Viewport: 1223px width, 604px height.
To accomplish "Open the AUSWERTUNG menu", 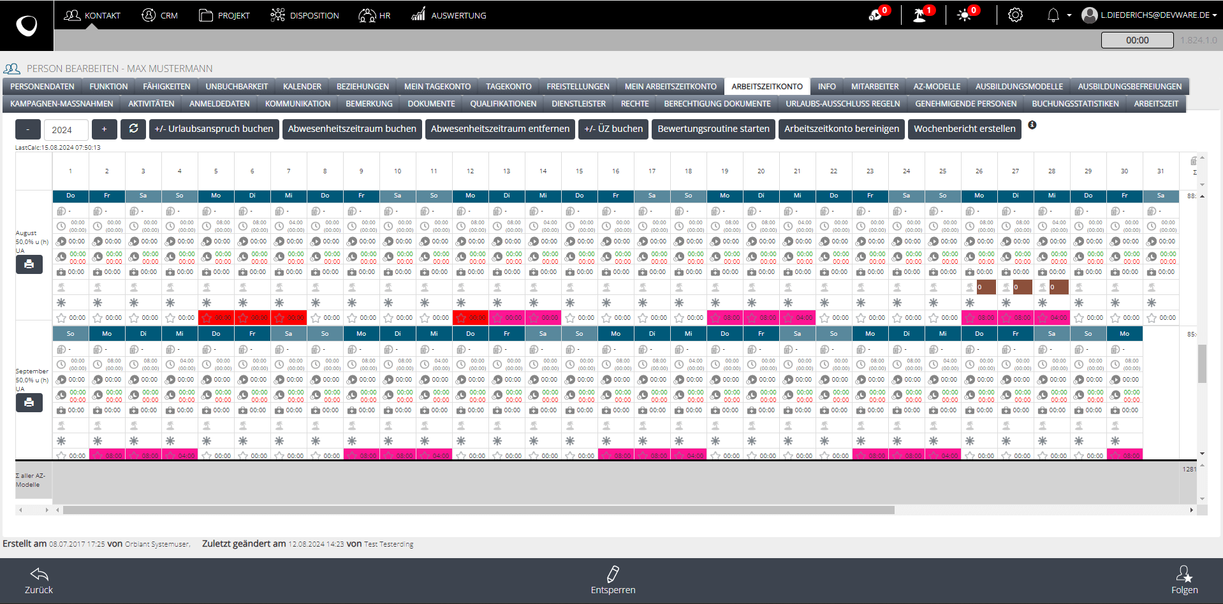I will pyautogui.click(x=449, y=15).
